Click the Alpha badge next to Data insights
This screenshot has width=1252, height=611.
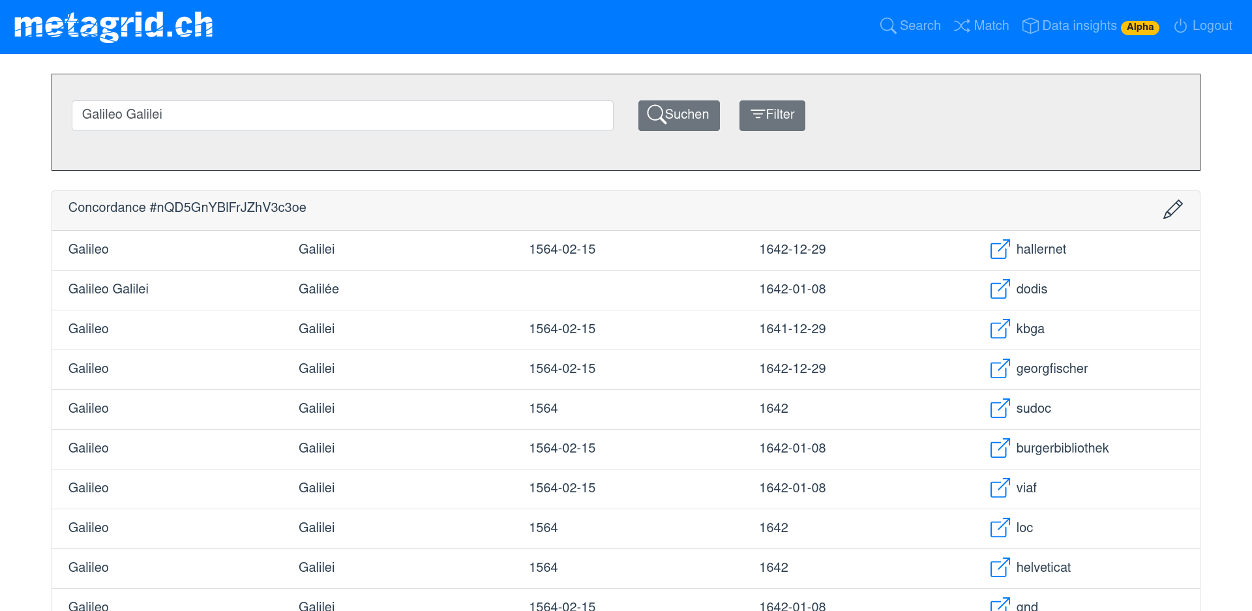1140,27
